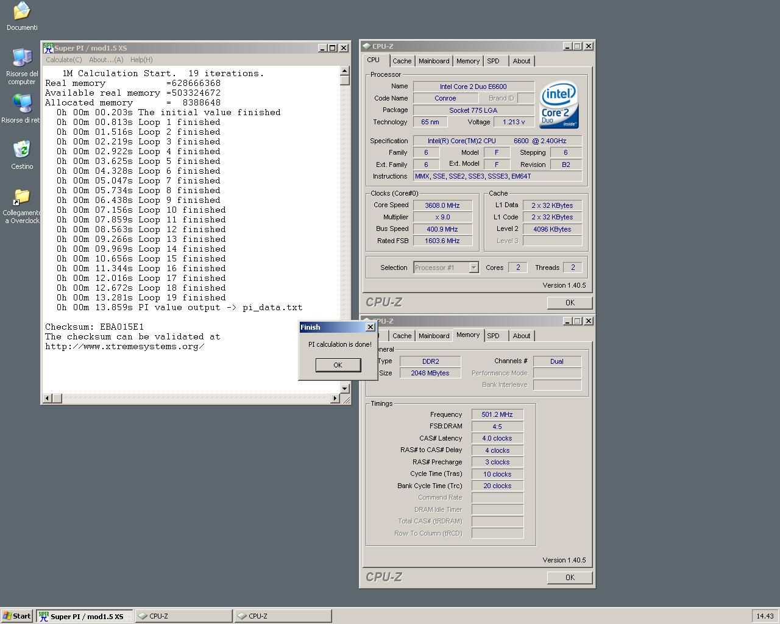The image size is (780, 624).
Task: Click the CPU-Z title bar icon in the upper CPU-Z window
Action: [366, 46]
